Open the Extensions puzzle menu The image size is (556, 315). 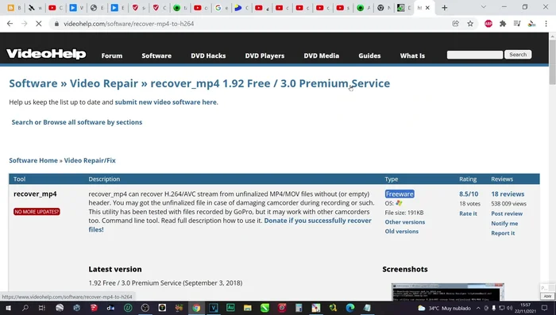(x=503, y=24)
